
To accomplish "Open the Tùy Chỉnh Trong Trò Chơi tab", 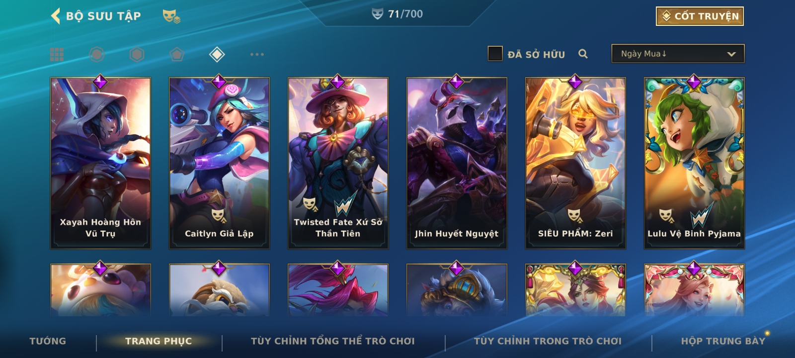I will (x=548, y=341).
